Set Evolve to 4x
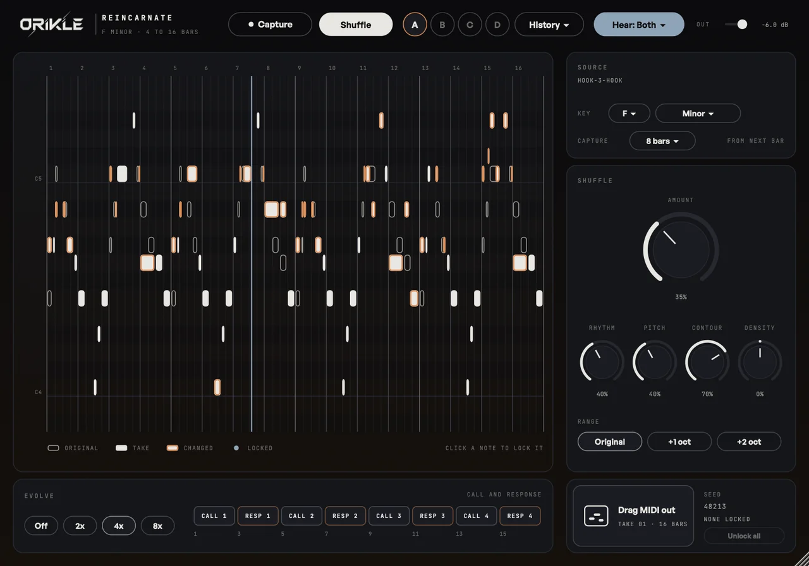The height and width of the screenshot is (566, 809). pyautogui.click(x=119, y=526)
